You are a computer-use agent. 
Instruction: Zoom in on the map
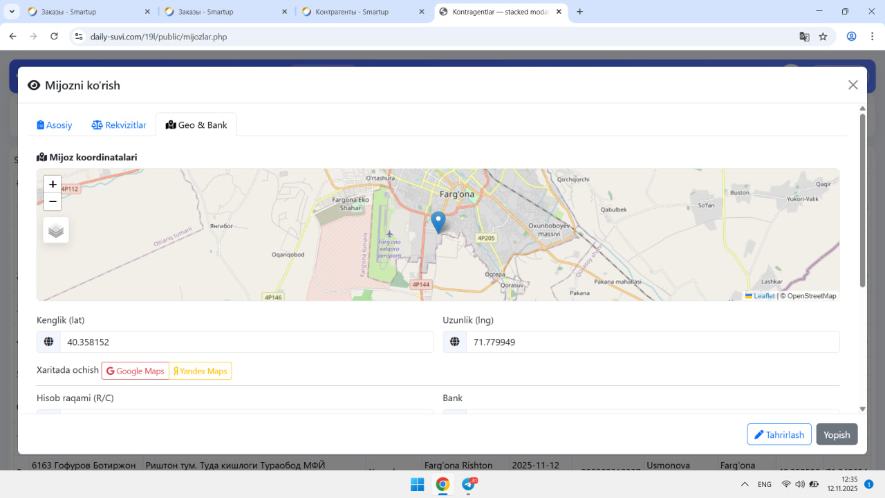click(x=53, y=185)
